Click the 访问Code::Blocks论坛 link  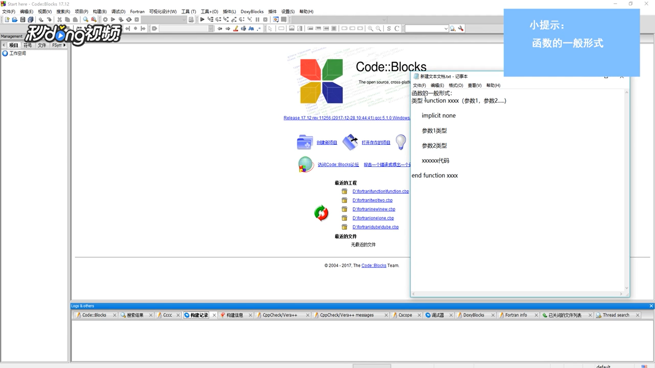(x=338, y=165)
